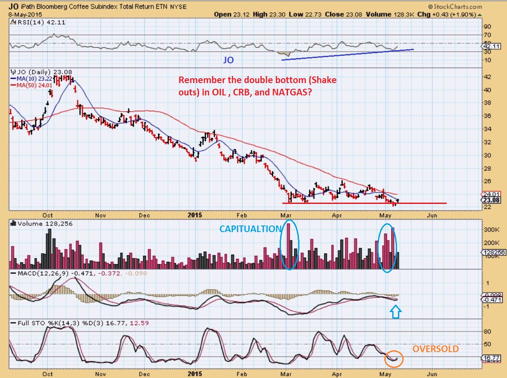Click the MA(50) 24.01 legend entry
Image resolution: width=507 pixels, height=378 pixels.
click(x=31, y=85)
